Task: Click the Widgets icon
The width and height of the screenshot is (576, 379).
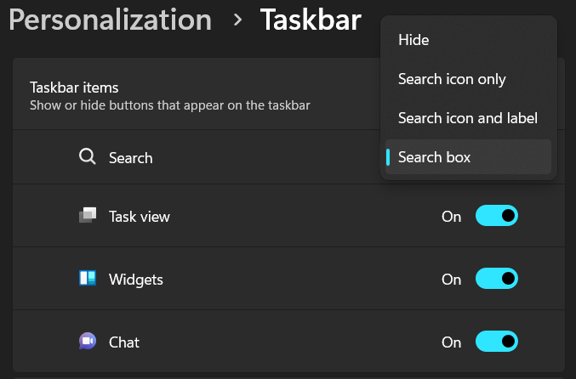Action: pyautogui.click(x=88, y=279)
